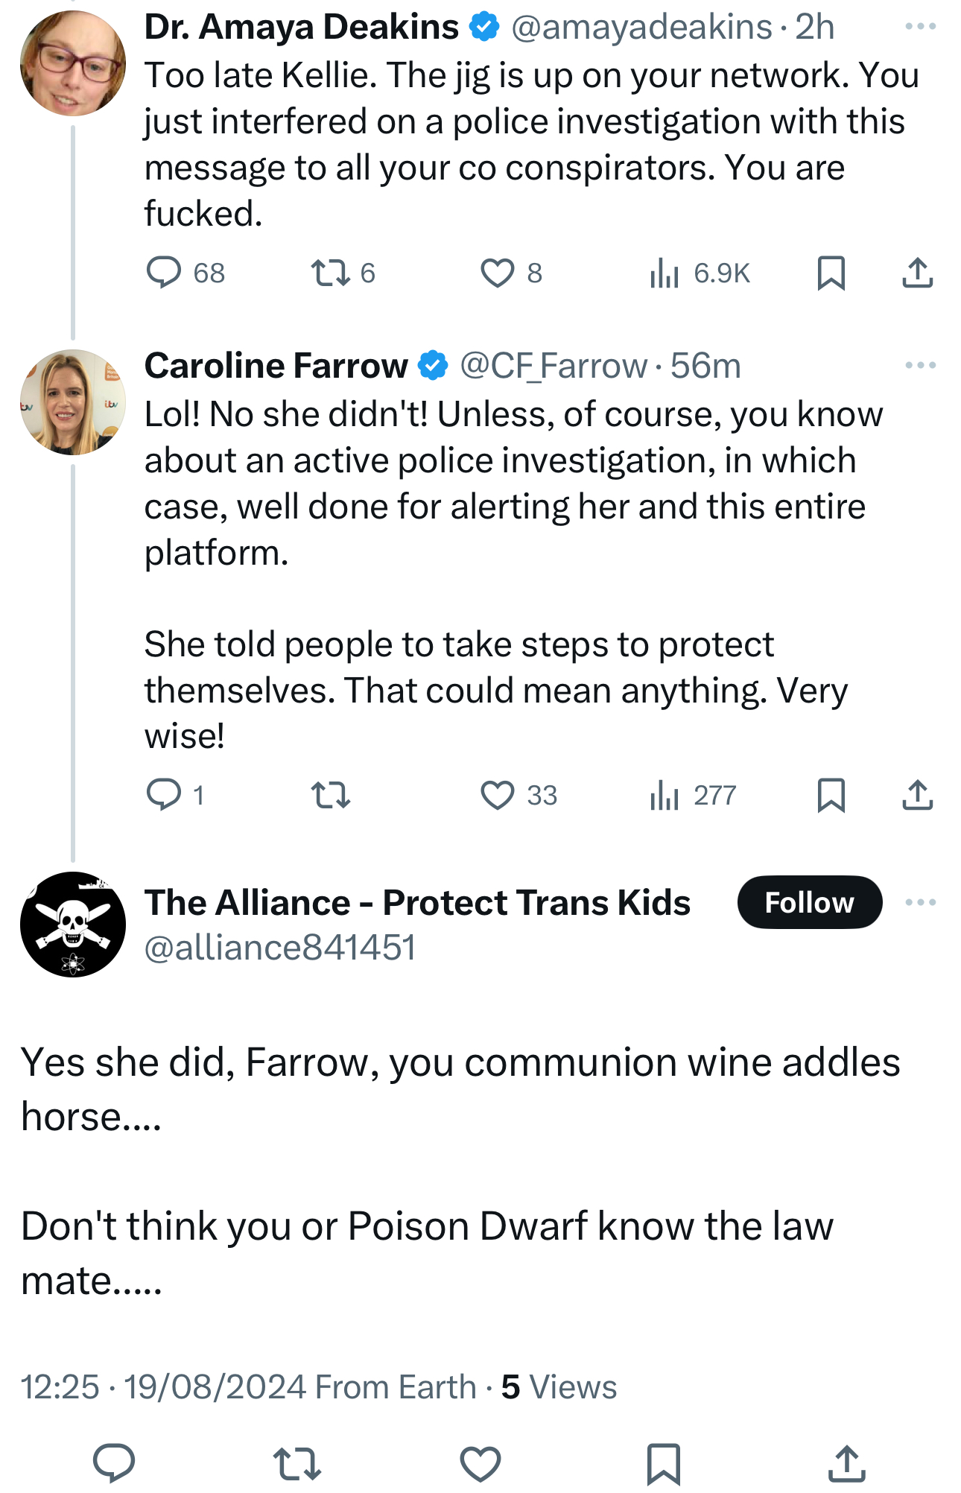Repost Dr. Amaya Deakins' tweet

coord(331,273)
